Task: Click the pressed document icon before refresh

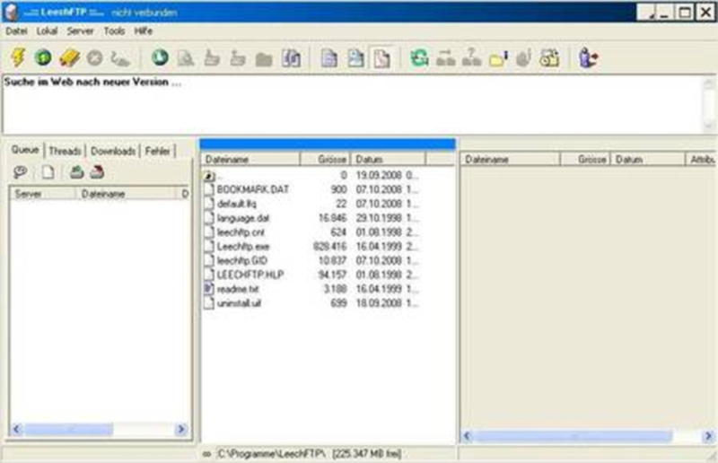Action: (x=381, y=58)
